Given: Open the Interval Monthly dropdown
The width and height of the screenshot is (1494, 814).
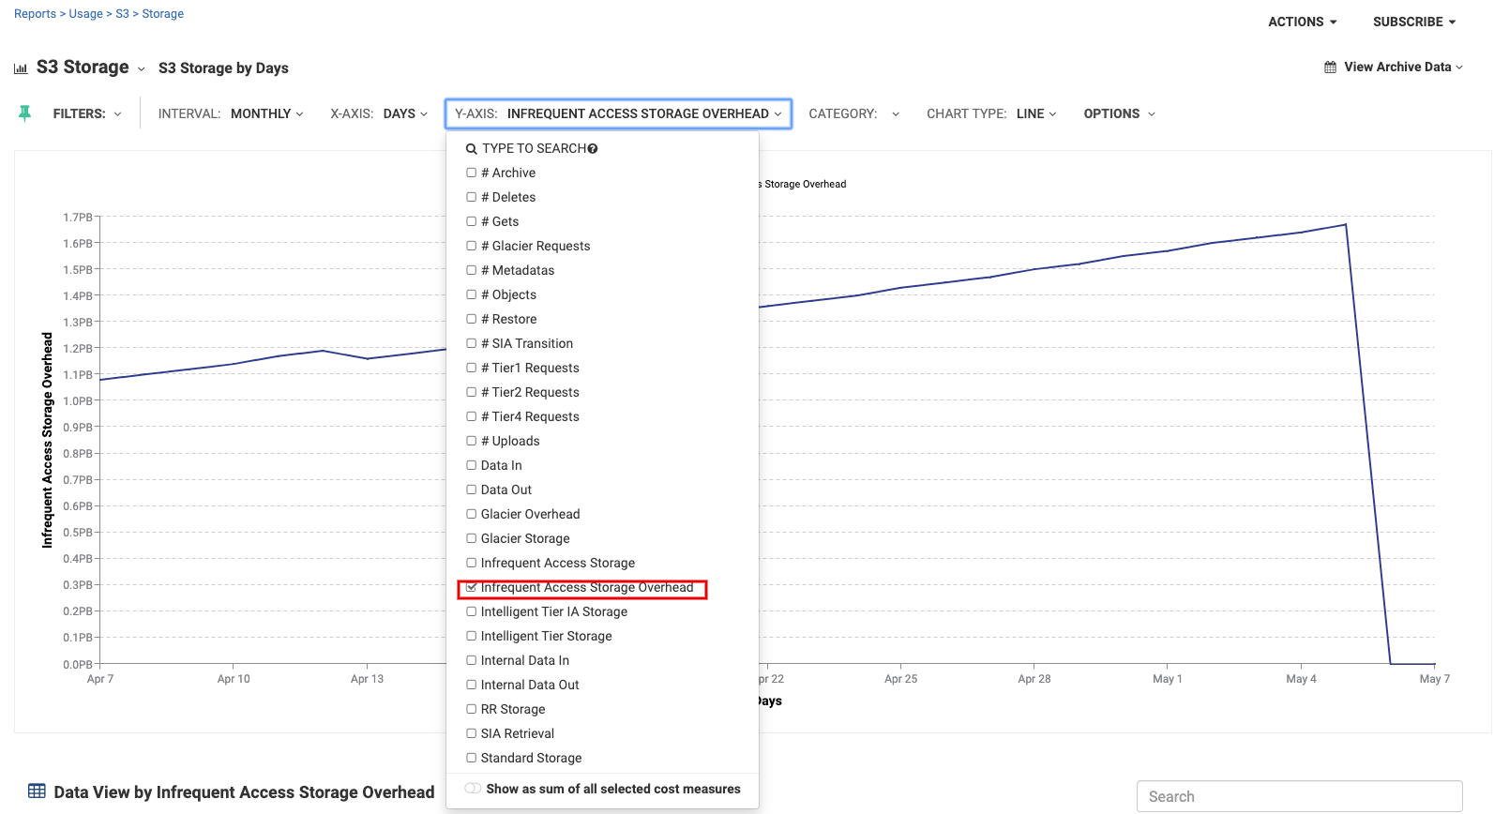Looking at the screenshot, I should [231, 113].
